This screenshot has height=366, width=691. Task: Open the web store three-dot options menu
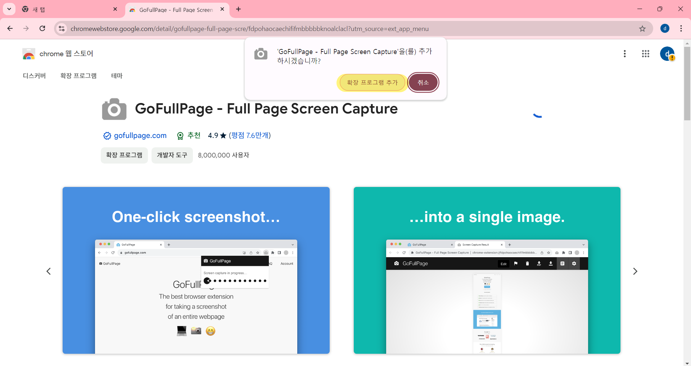[x=625, y=54]
